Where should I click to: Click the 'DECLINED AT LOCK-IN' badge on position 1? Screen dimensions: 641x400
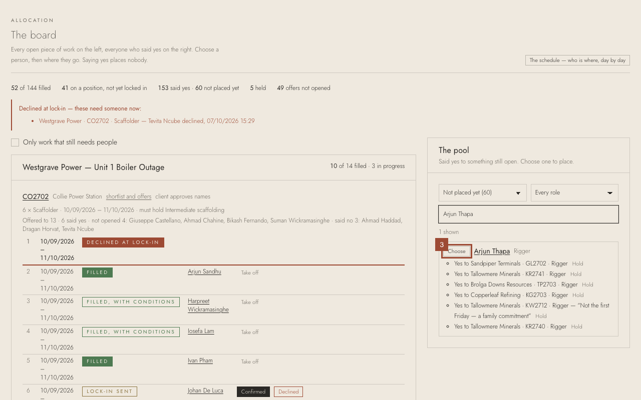pyautogui.click(x=123, y=242)
